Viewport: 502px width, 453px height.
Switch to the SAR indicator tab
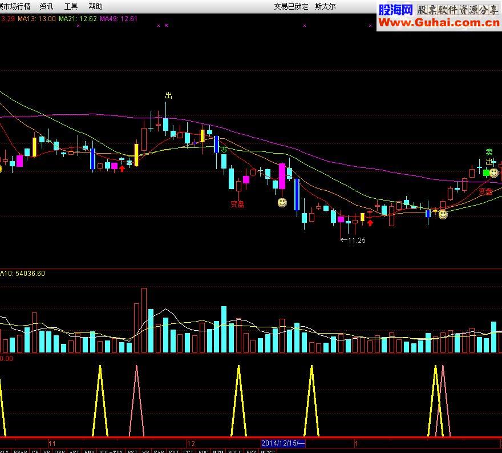pyautogui.click(x=159, y=451)
